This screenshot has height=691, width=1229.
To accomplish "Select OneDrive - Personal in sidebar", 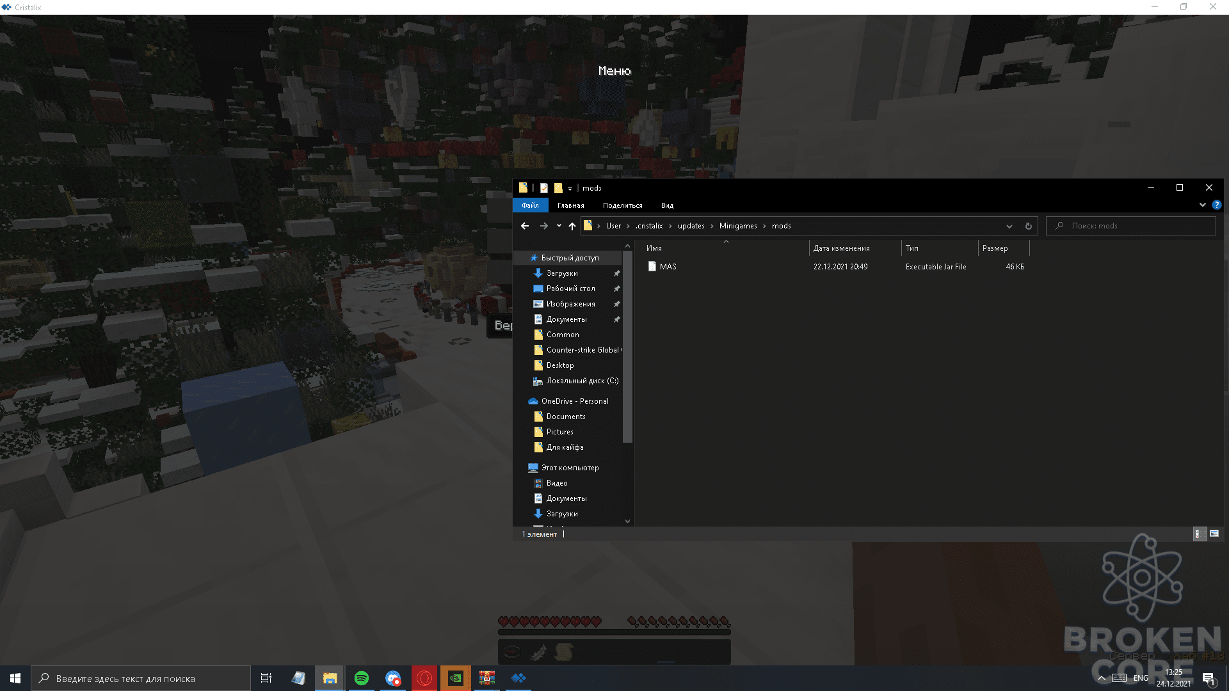I will pyautogui.click(x=575, y=401).
